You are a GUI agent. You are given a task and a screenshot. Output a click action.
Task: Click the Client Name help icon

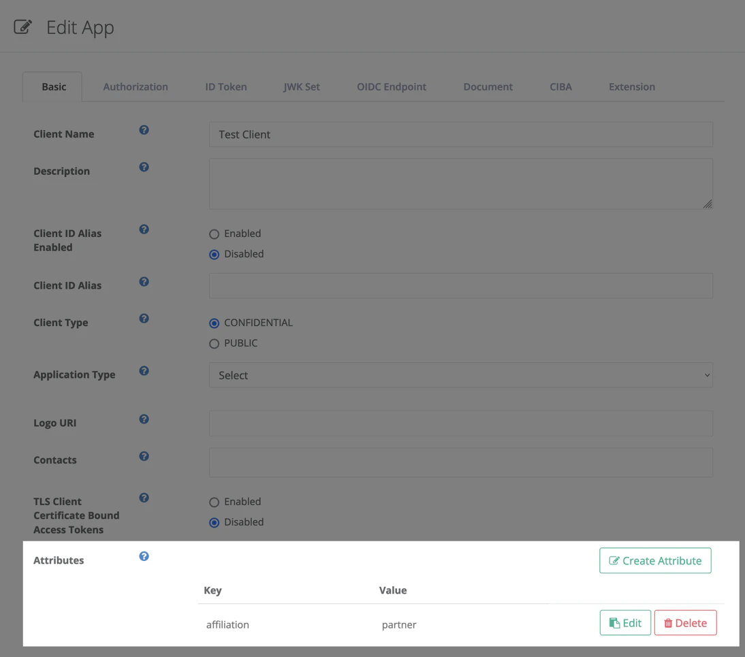(x=144, y=129)
